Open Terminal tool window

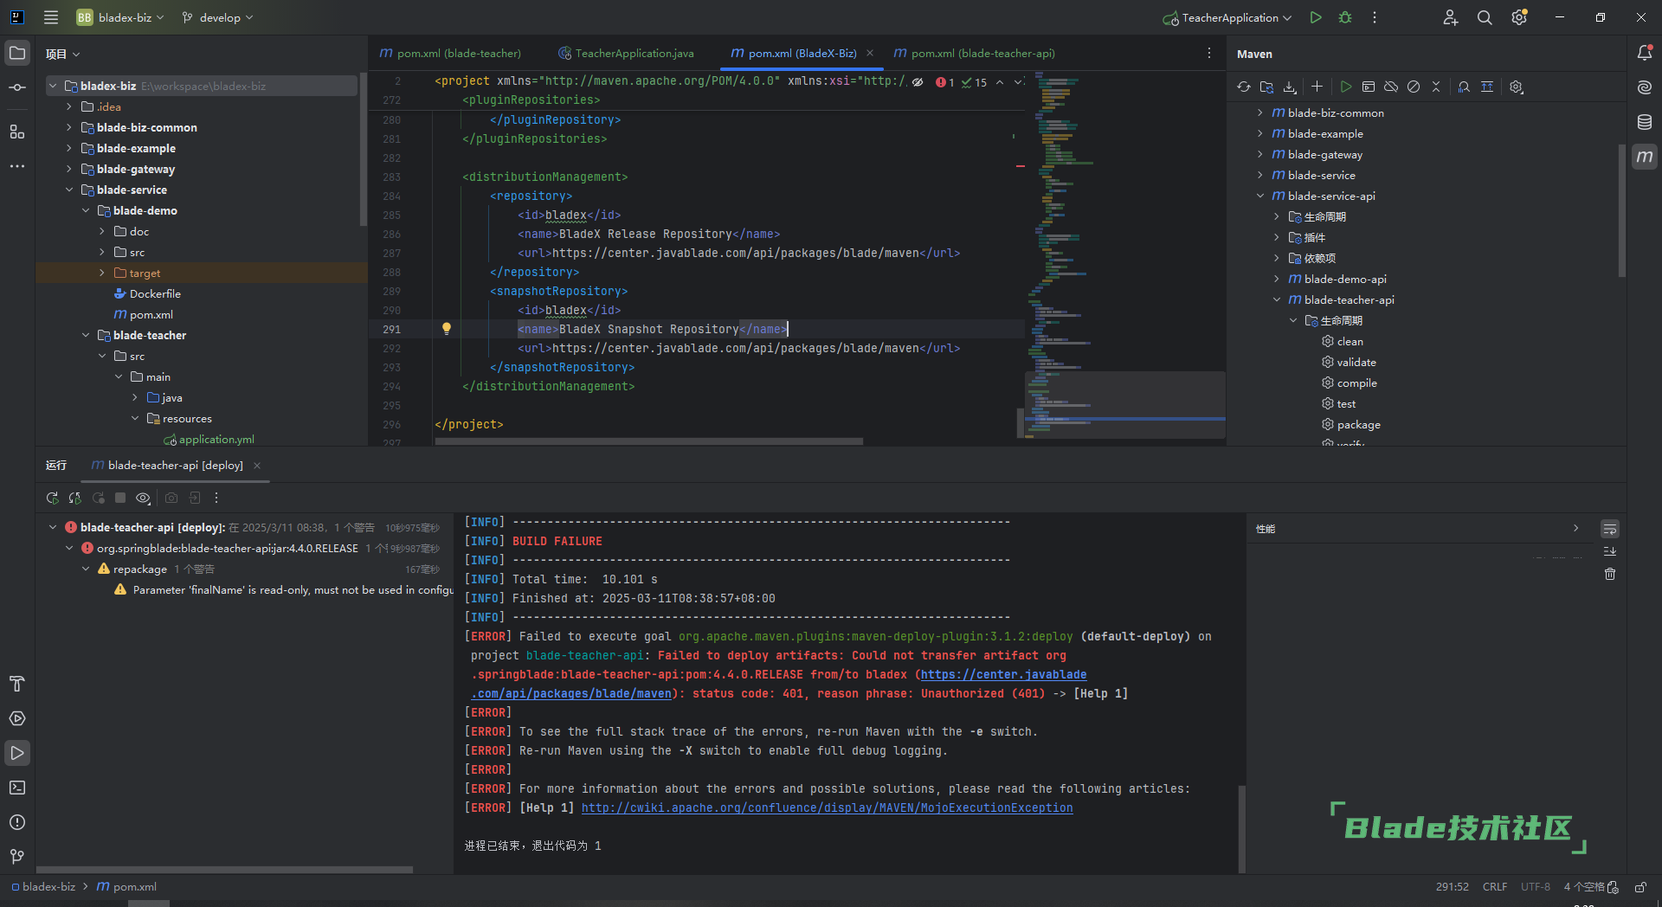point(17,788)
